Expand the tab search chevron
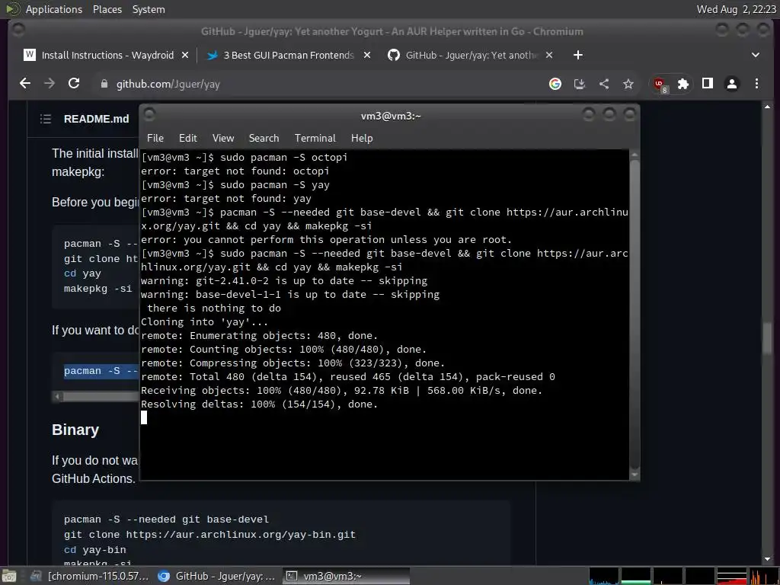The image size is (780, 585). (756, 55)
